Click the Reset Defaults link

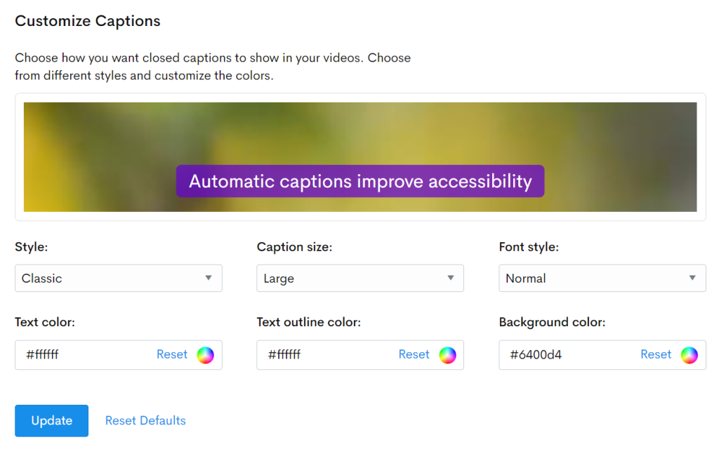pos(145,420)
